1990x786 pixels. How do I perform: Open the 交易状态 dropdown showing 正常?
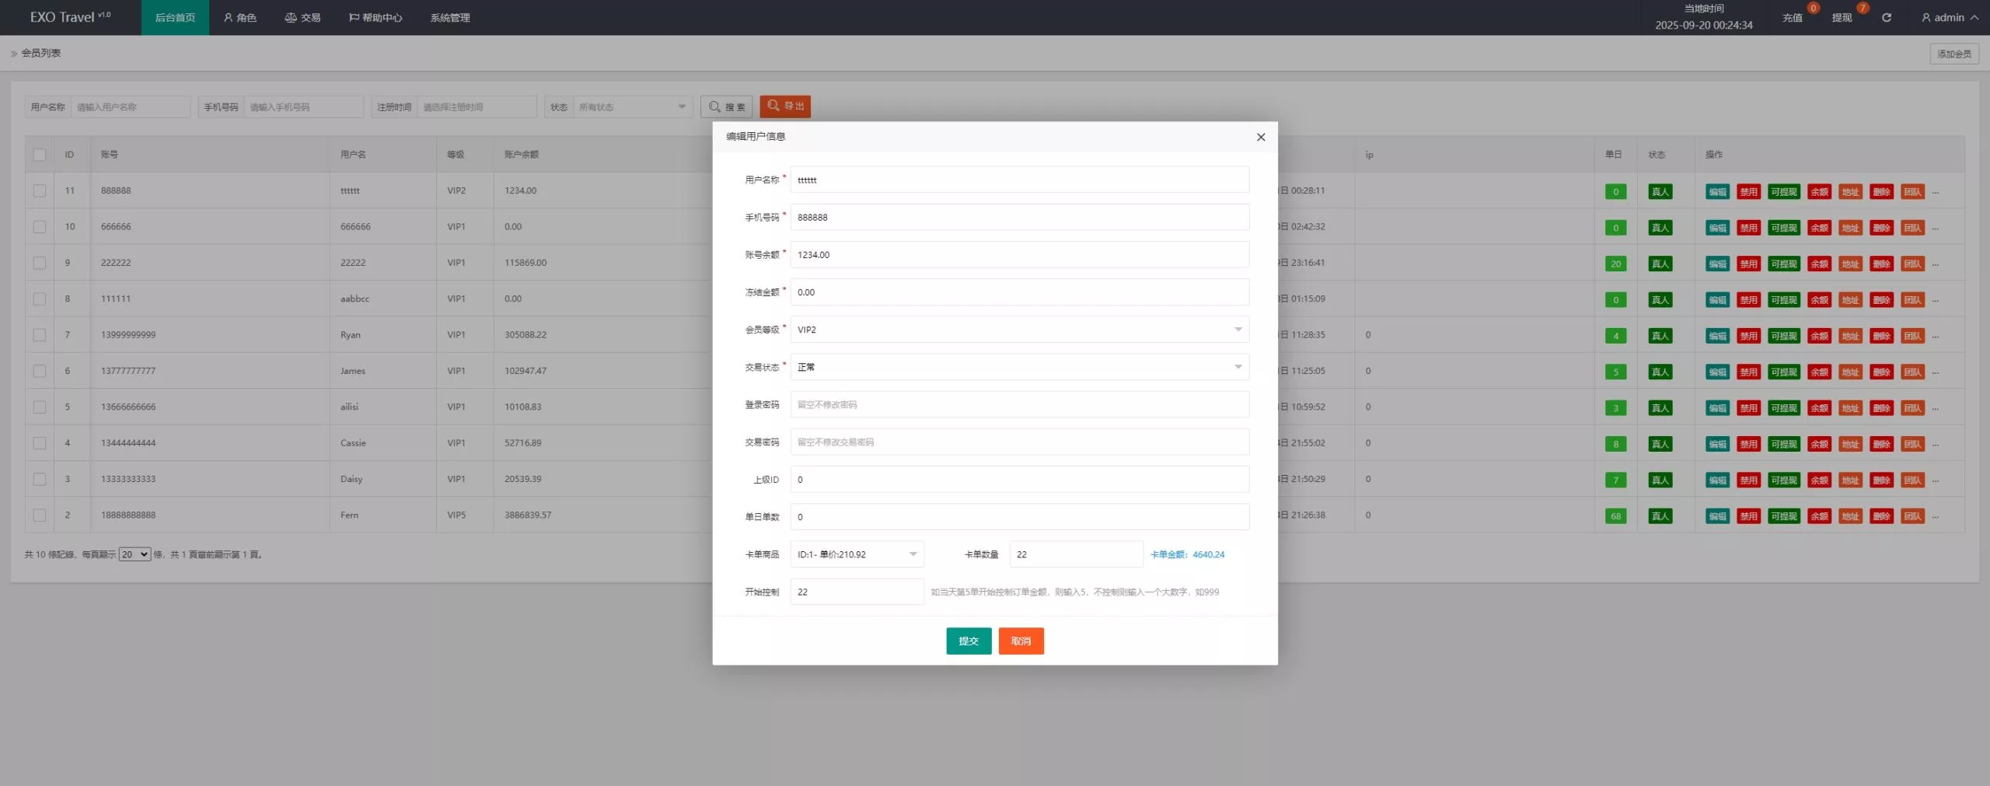pyautogui.click(x=1019, y=367)
